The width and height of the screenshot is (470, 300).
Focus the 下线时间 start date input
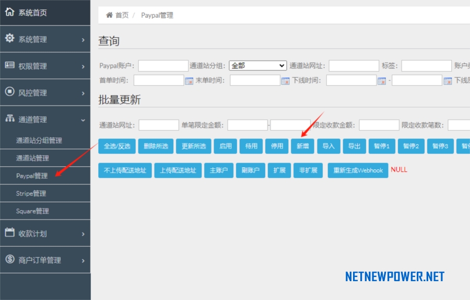pos(351,80)
